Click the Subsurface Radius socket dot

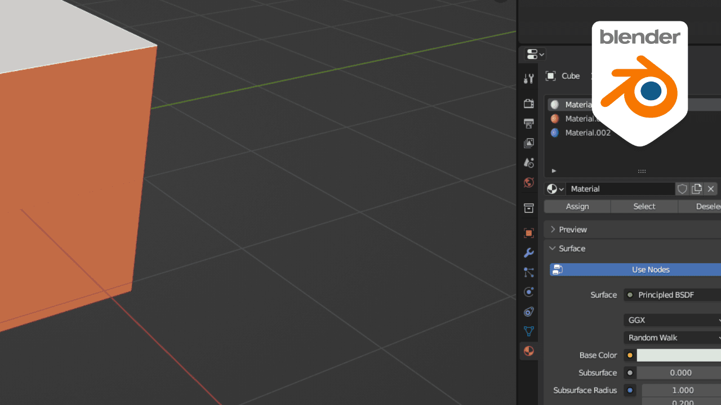tap(630, 390)
